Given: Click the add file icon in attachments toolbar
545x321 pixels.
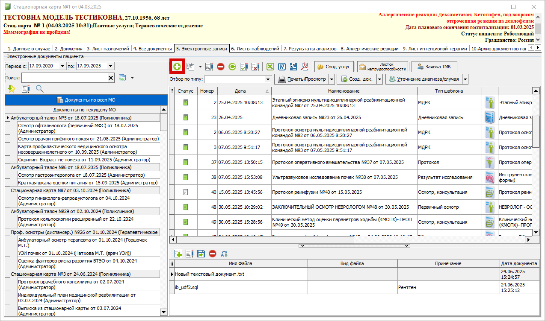Looking at the screenshot, I should (178, 254).
